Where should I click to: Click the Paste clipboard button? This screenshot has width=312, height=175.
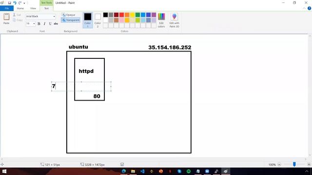[6, 19]
